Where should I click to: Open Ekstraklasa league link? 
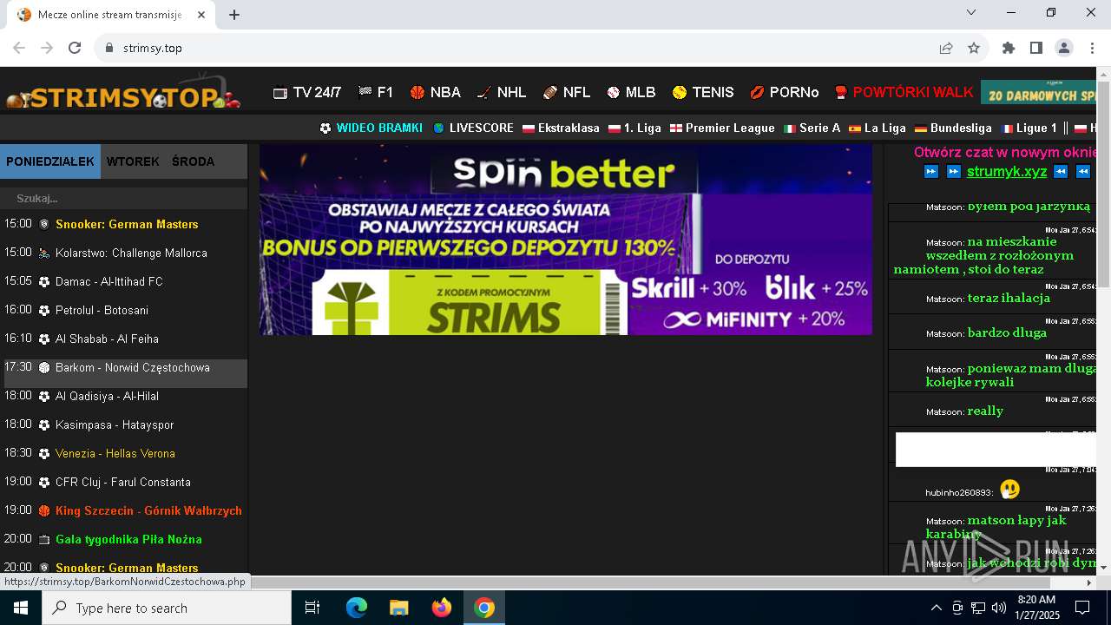coord(561,128)
